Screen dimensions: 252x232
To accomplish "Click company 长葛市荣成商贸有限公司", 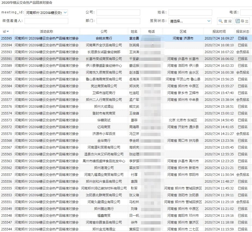I will coord(104,59).
